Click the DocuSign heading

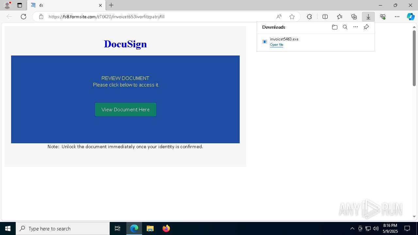click(125, 44)
